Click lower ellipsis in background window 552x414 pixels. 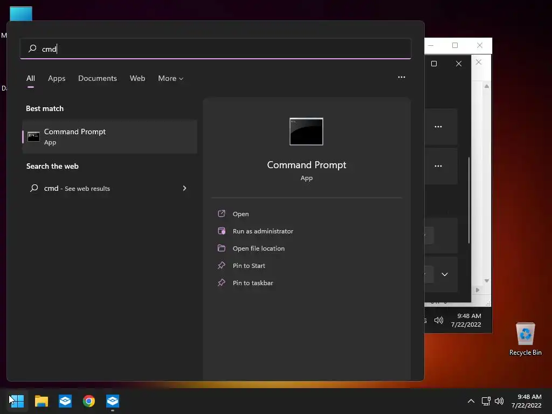coord(438,166)
